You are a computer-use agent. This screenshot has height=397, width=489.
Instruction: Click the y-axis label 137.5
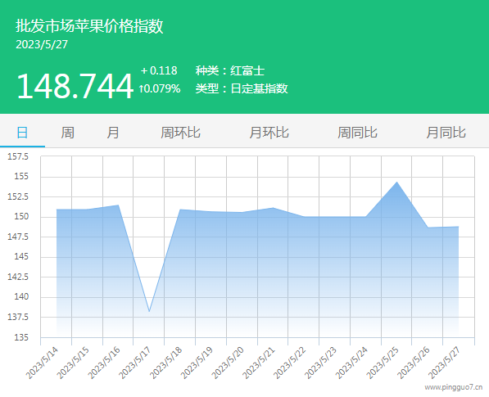click(x=18, y=318)
